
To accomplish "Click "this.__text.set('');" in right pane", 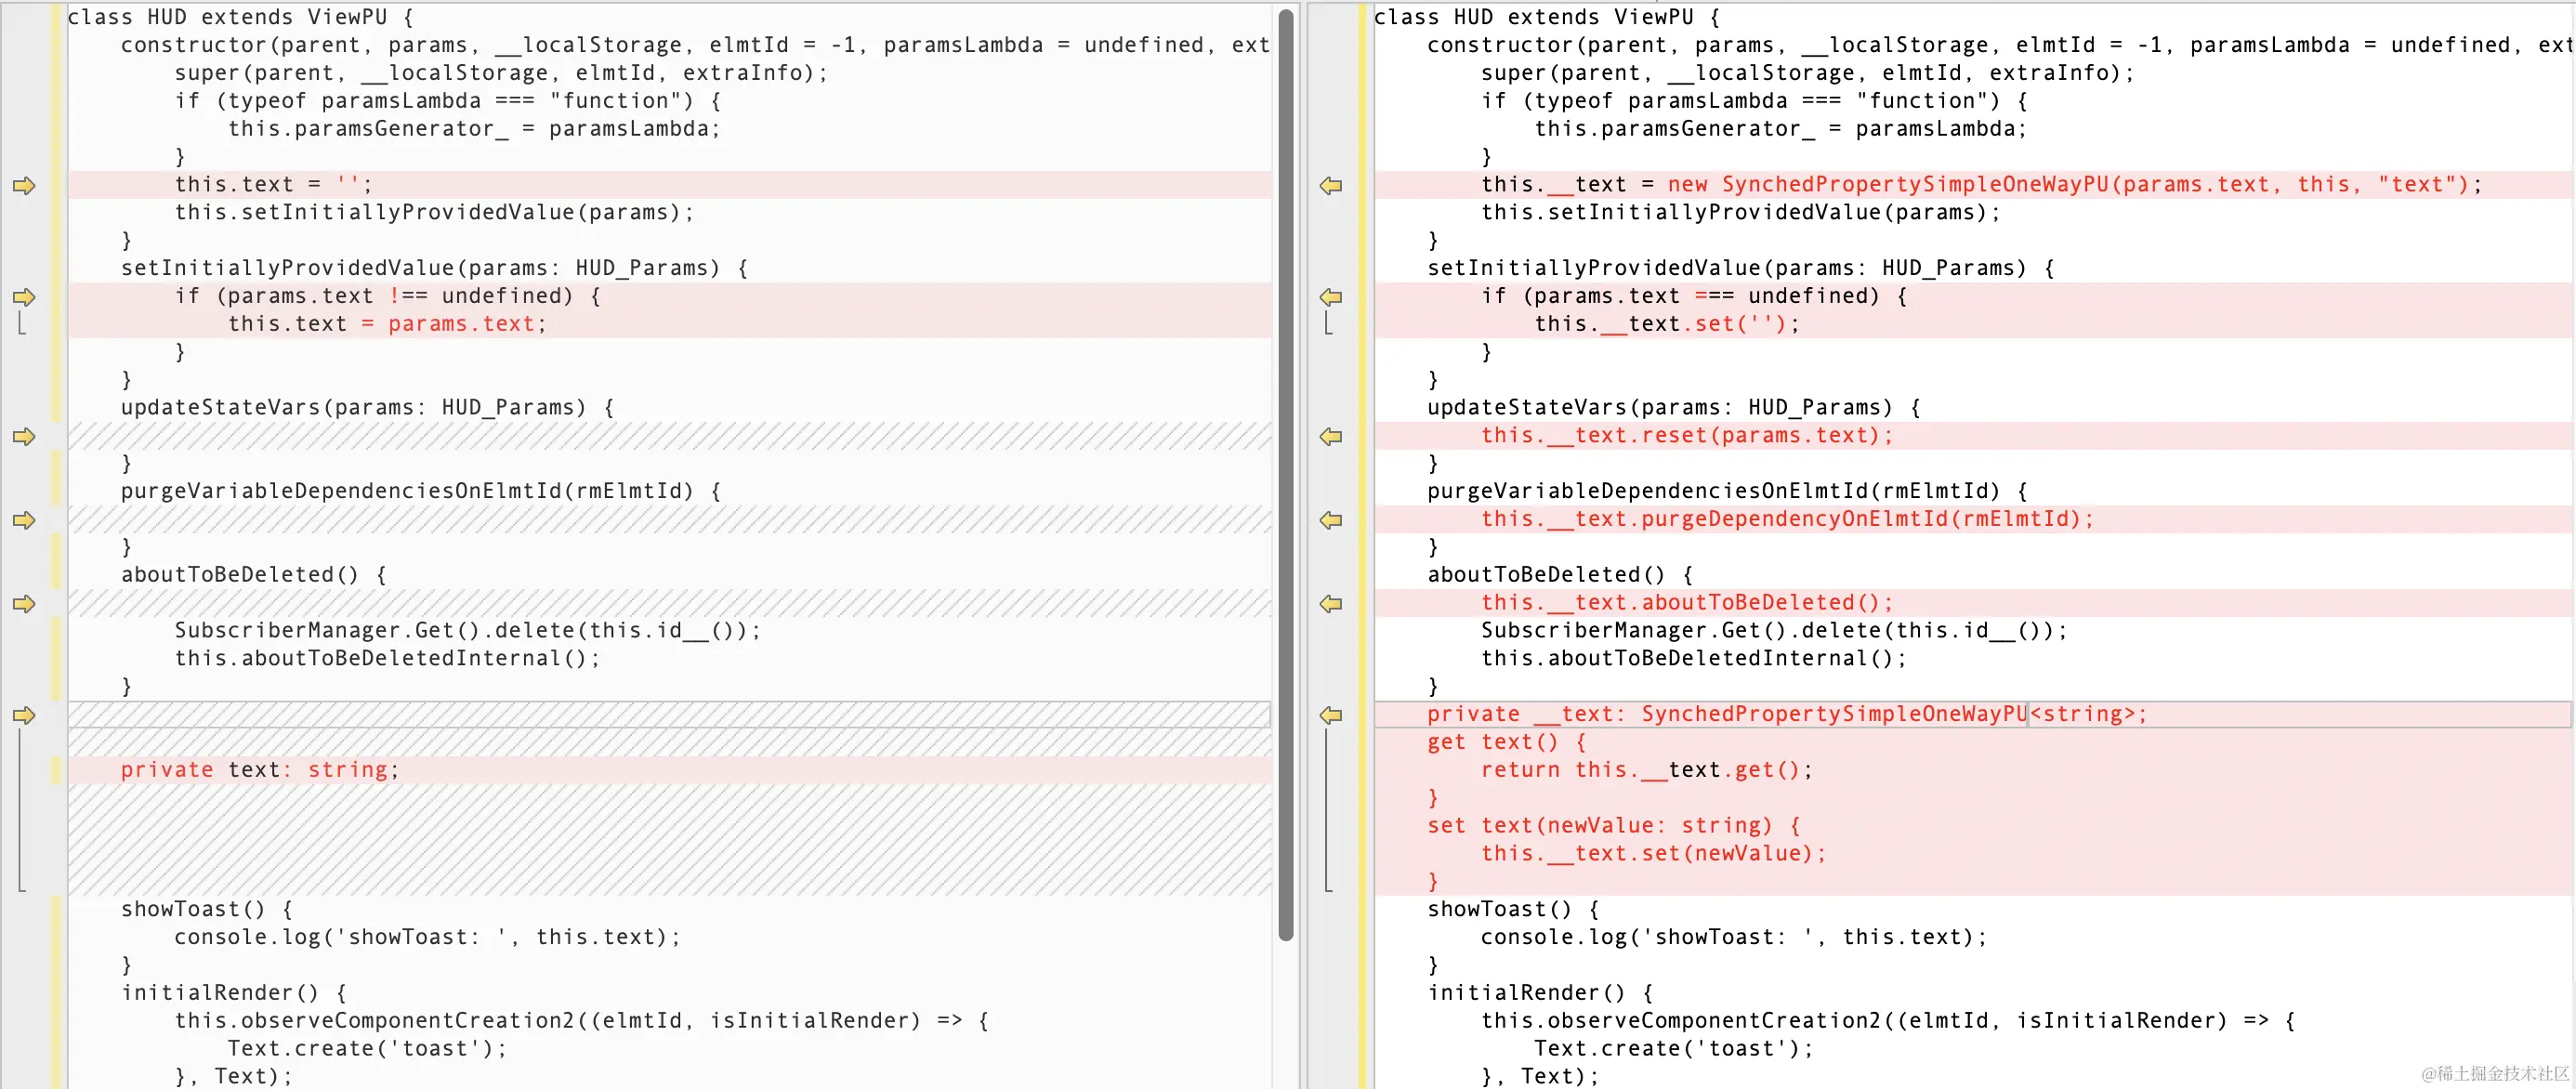I will click(1667, 324).
